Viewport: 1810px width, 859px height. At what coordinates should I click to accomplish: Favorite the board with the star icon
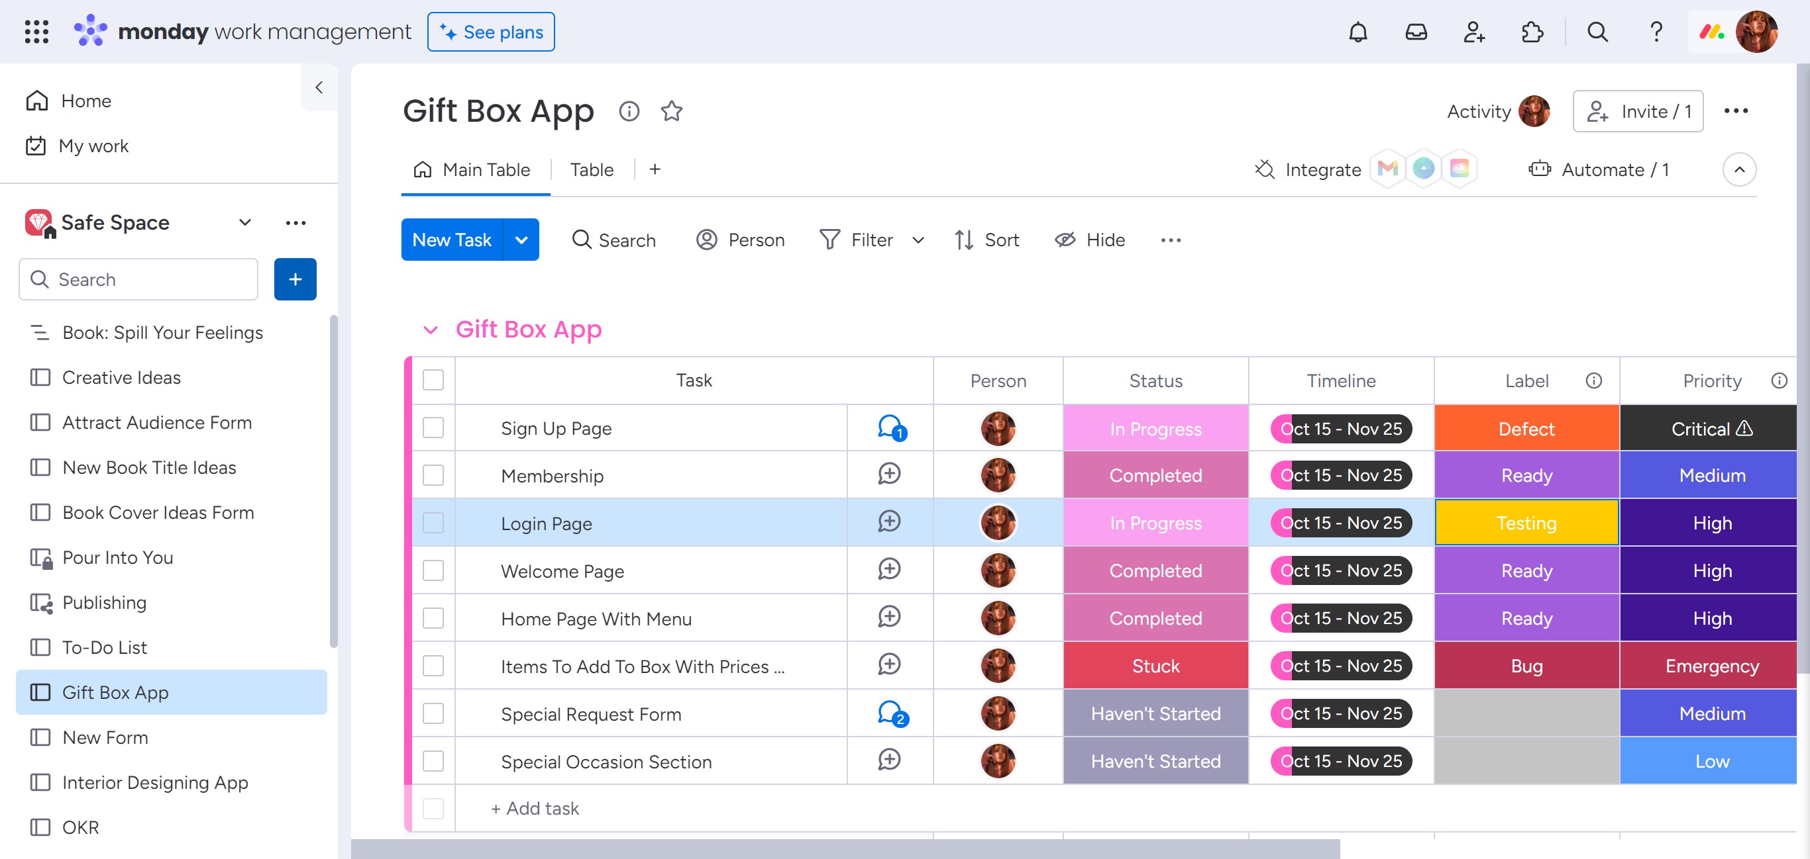[x=671, y=111]
